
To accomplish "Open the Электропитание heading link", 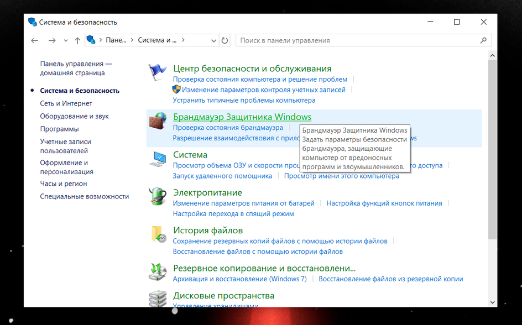I will coord(207,192).
